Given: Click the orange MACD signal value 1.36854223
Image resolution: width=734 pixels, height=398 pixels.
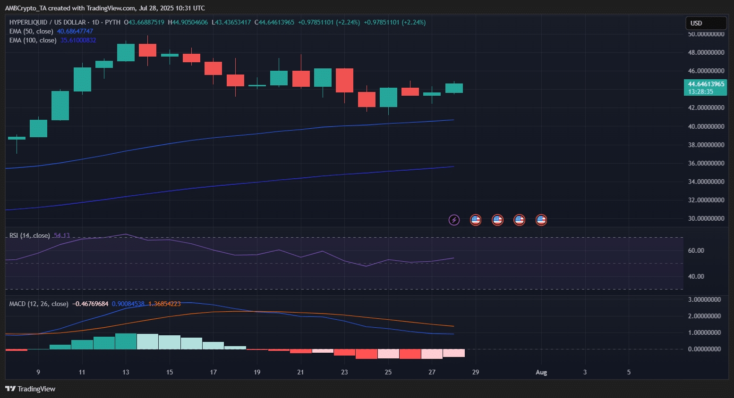Looking at the screenshot, I should click(164, 304).
